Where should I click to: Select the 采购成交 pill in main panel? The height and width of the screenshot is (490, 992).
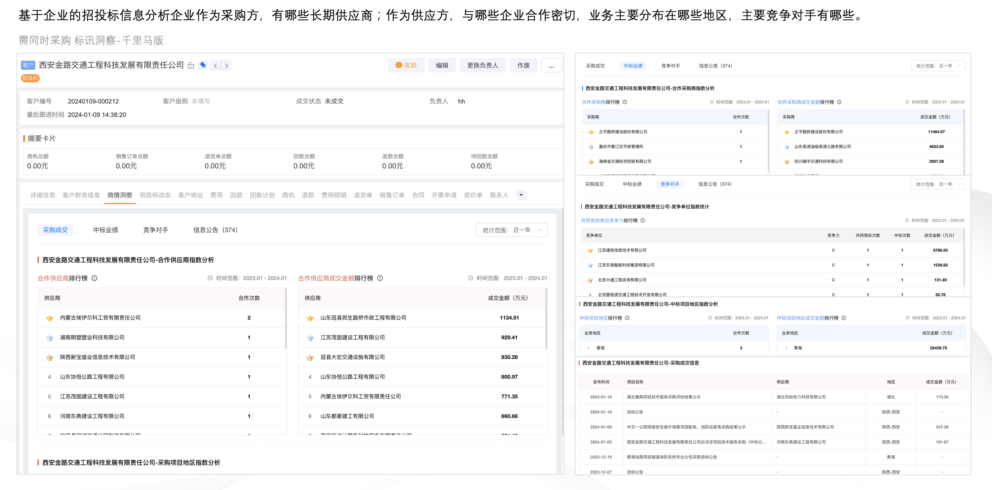point(55,230)
